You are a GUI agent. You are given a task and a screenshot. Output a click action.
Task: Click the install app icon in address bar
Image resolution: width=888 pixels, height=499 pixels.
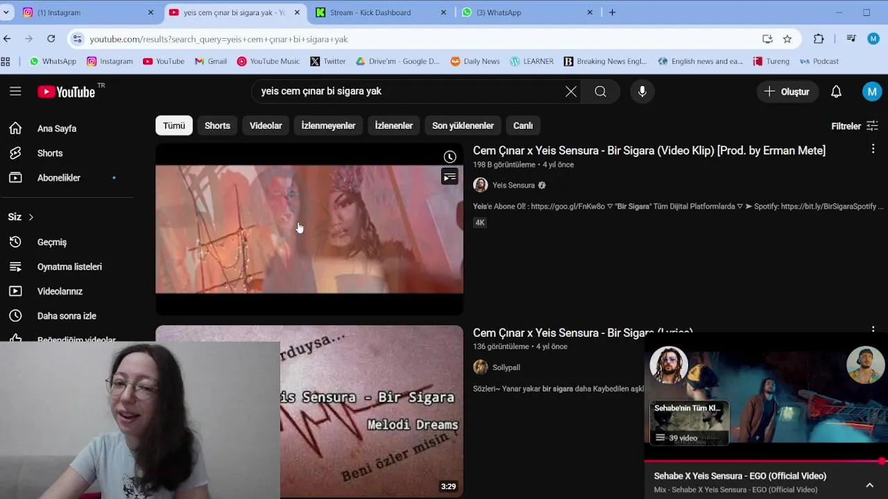[x=767, y=39]
